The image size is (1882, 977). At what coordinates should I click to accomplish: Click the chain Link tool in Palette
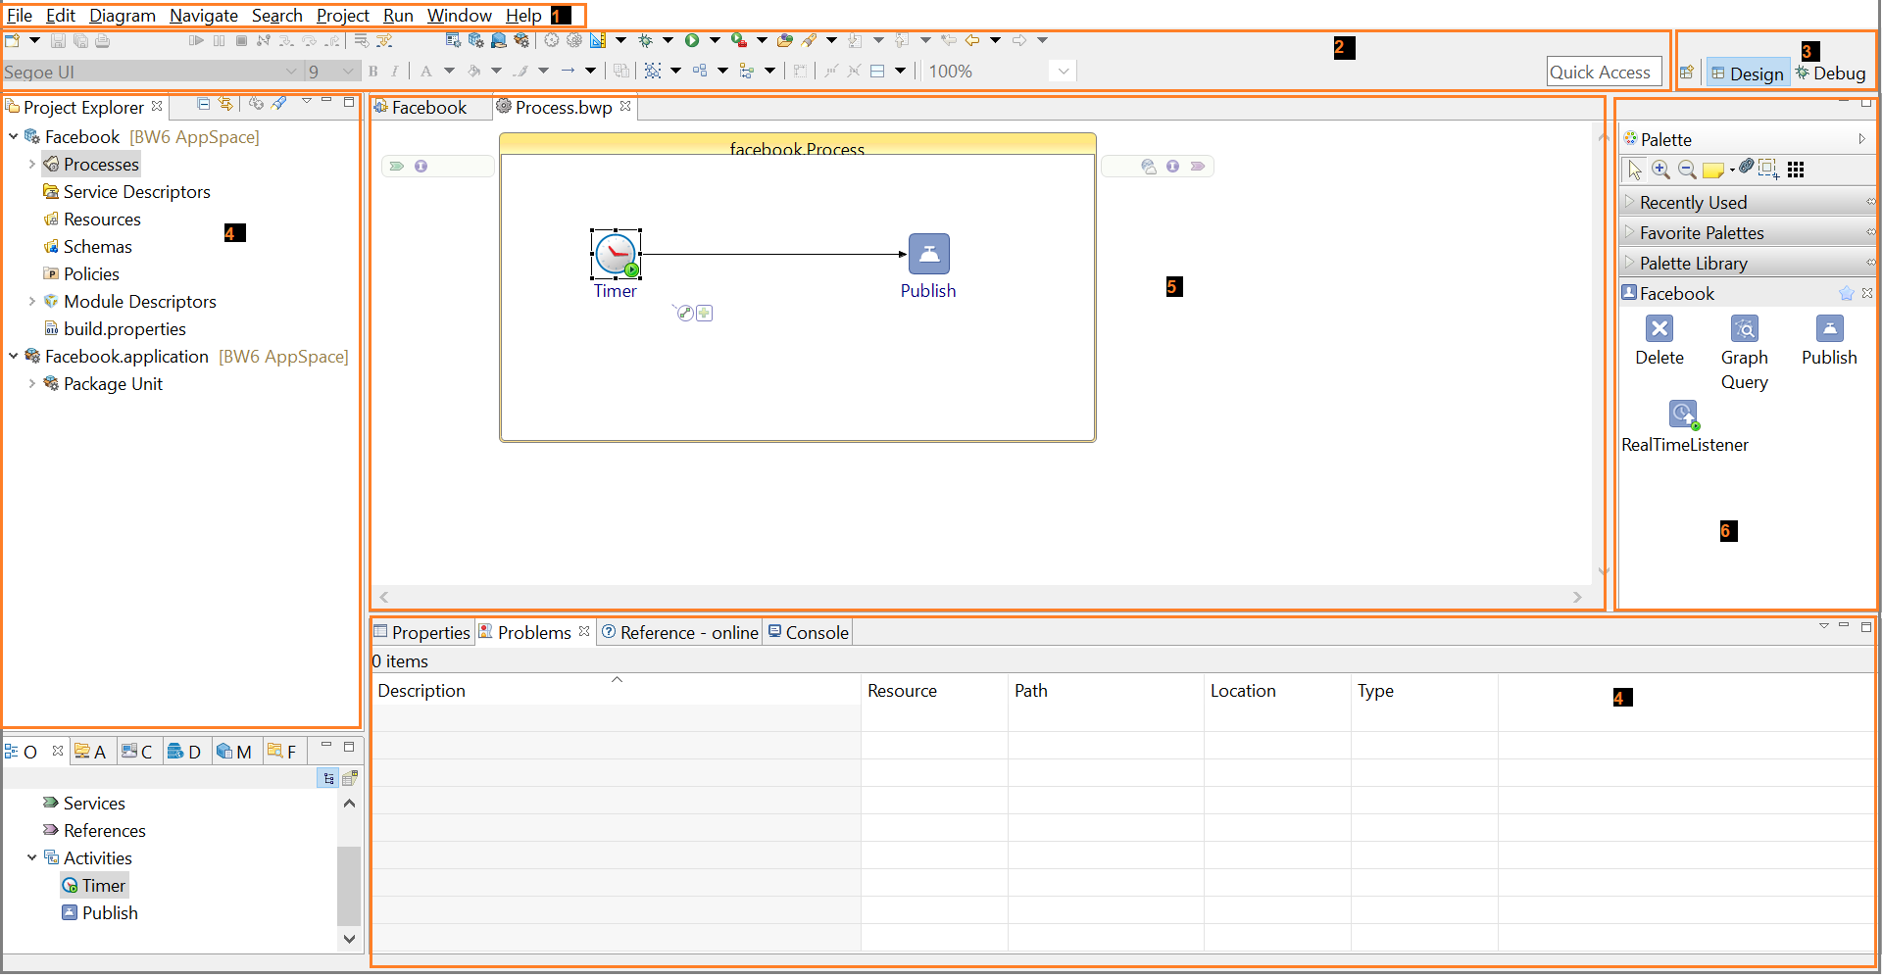(1747, 167)
